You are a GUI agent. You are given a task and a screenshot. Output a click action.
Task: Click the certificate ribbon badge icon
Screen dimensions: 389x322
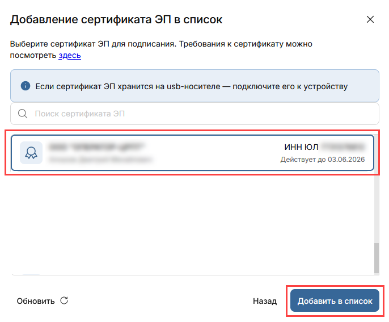[30, 153]
